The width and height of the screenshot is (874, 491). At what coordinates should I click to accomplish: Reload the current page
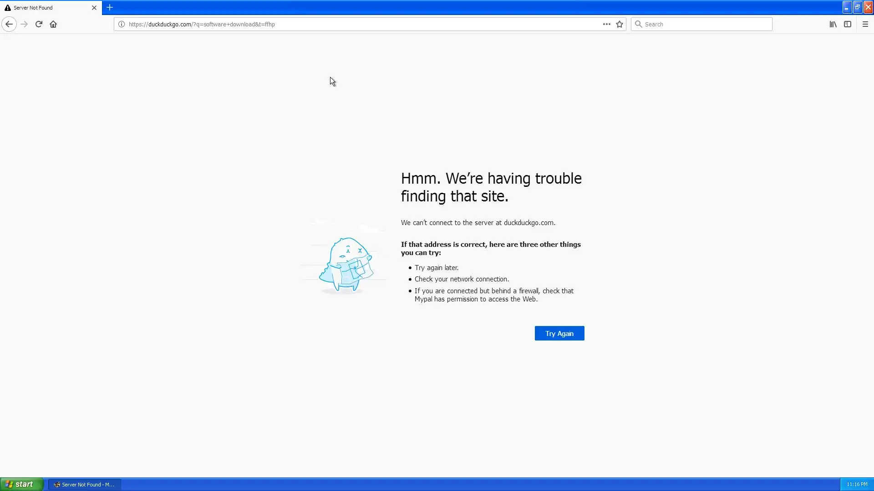tap(39, 24)
